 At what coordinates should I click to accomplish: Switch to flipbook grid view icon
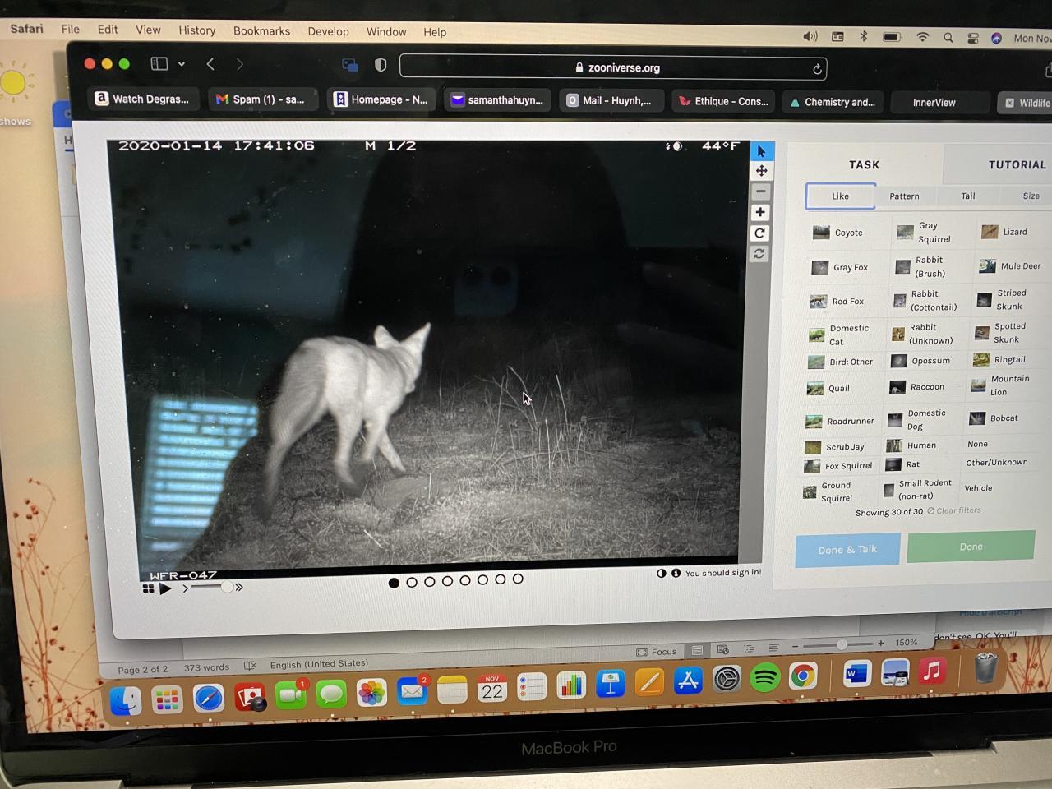[149, 588]
